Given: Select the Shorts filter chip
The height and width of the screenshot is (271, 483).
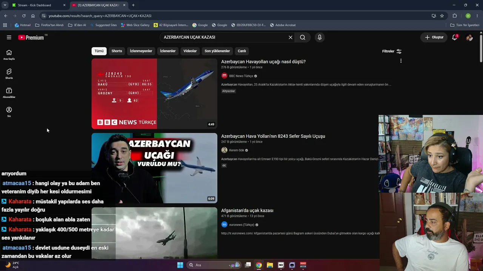Looking at the screenshot, I should (117, 51).
